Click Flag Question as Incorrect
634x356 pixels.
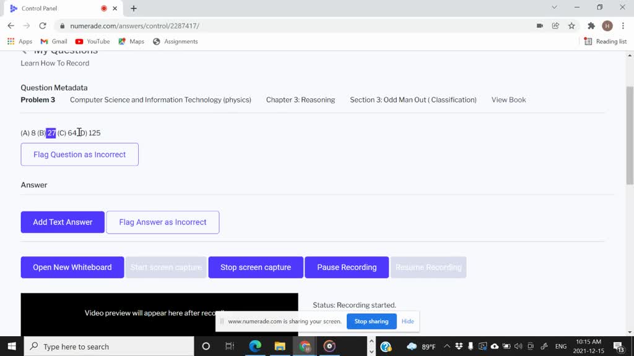[79, 155]
